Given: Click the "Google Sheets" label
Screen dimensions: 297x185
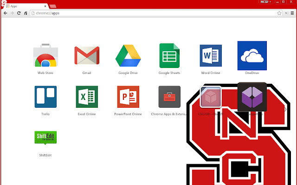Looking at the screenshot, I should [x=169, y=73].
